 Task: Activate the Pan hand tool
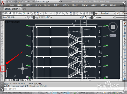tap(57, 13)
